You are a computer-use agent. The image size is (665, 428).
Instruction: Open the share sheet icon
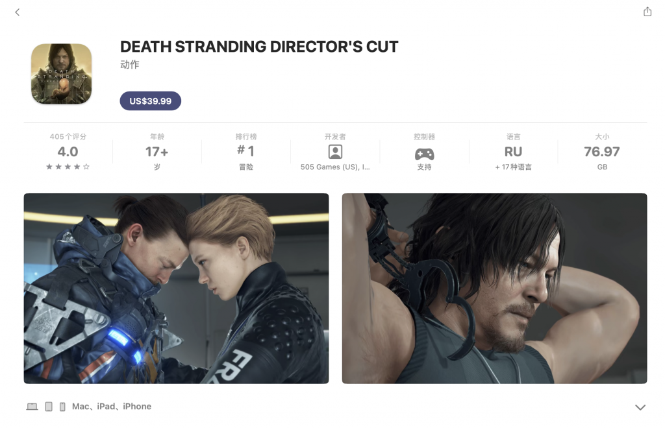click(647, 12)
